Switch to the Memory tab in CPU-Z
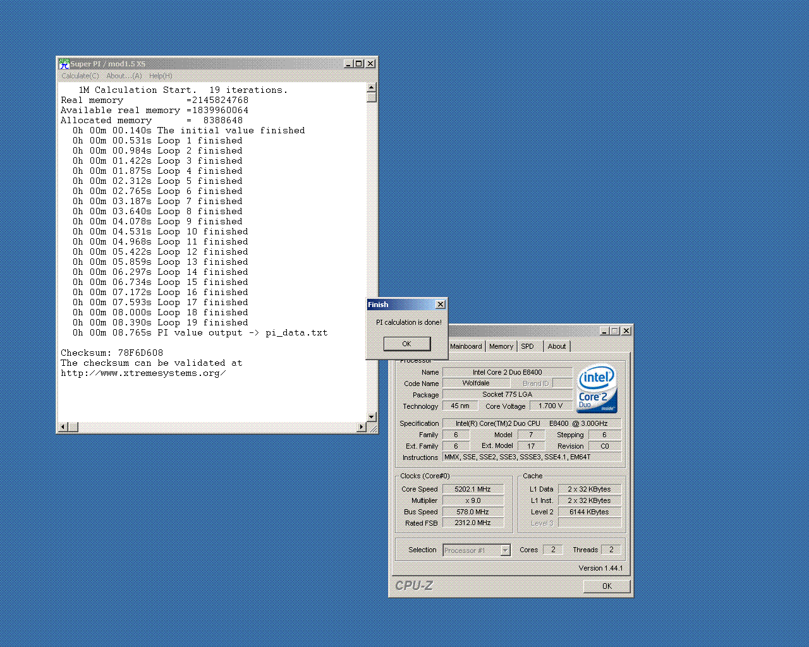Image resolution: width=809 pixels, height=647 pixels. coord(501,346)
